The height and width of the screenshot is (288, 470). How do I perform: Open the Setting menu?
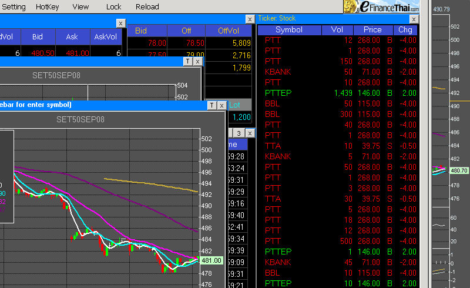click(14, 6)
